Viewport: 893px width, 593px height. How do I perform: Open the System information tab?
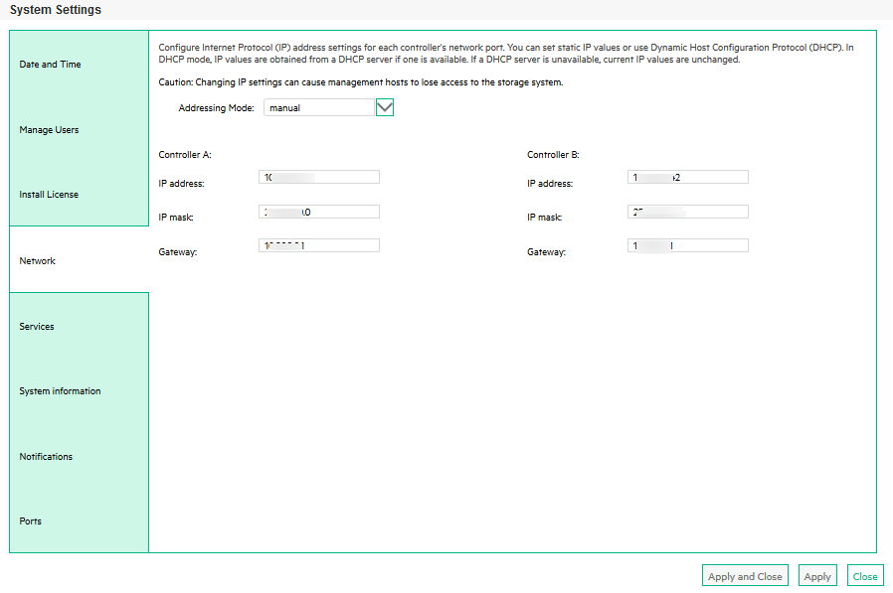point(60,391)
